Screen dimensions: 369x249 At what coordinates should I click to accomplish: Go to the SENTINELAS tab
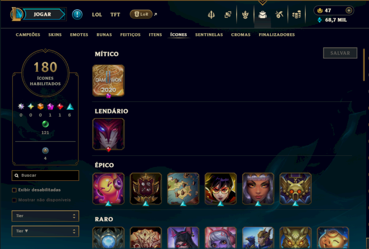209,35
